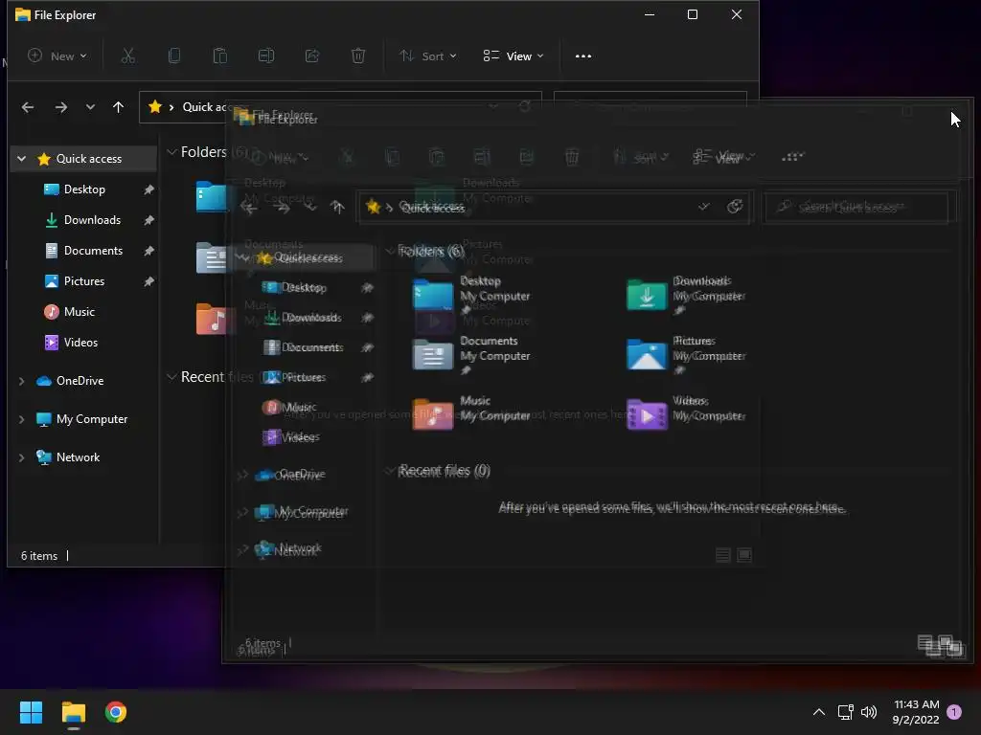Open recent locations chevron in back window
Image resolution: width=981 pixels, height=735 pixels.
90,107
